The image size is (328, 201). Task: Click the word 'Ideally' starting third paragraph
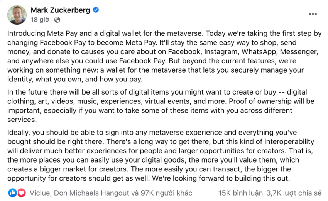(19, 133)
